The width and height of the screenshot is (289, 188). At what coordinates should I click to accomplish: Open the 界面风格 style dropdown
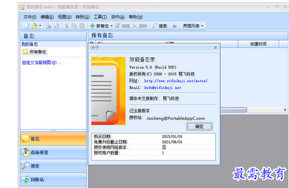(193, 26)
